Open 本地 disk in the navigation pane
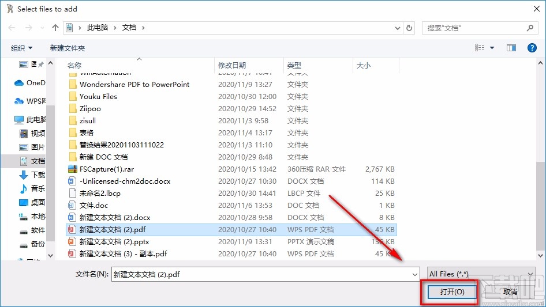 tap(32, 217)
